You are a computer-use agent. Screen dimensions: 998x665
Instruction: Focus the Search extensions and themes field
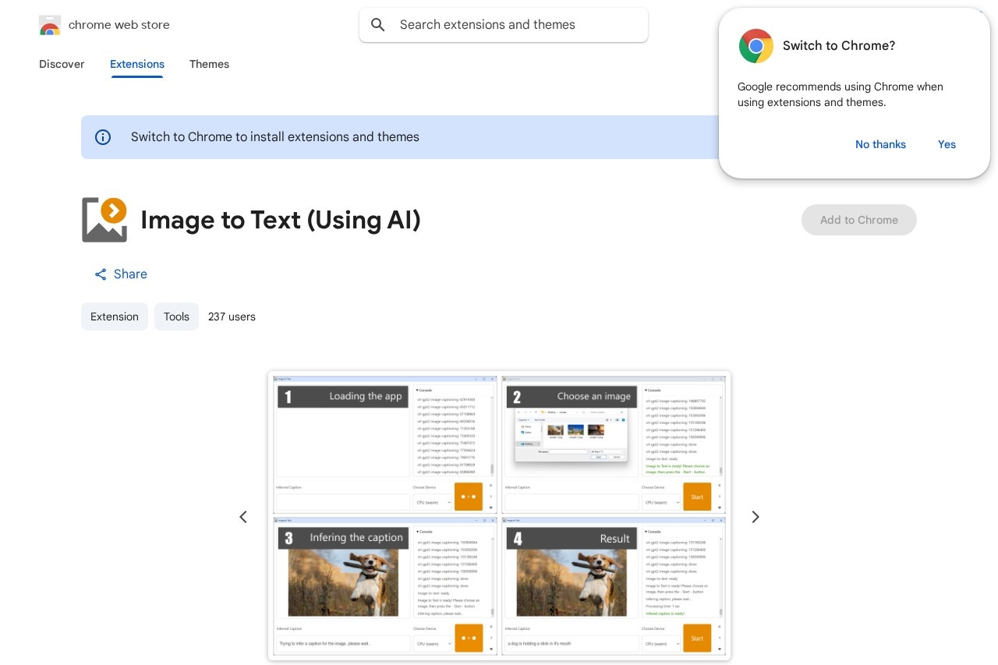[x=515, y=25]
